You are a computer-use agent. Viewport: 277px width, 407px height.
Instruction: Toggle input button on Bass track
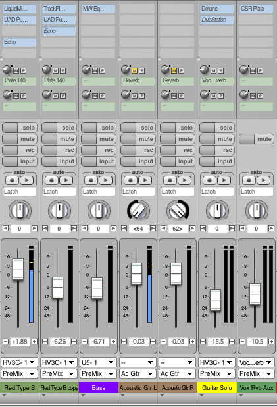[x=99, y=161]
